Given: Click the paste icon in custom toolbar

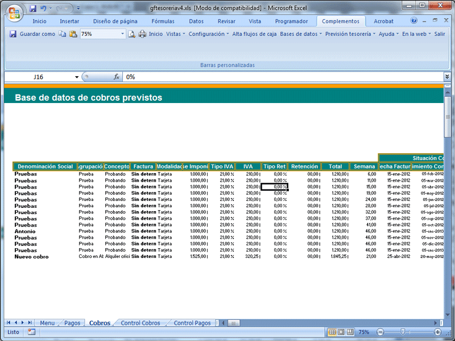Looking at the screenshot, I should pos(73,34).
